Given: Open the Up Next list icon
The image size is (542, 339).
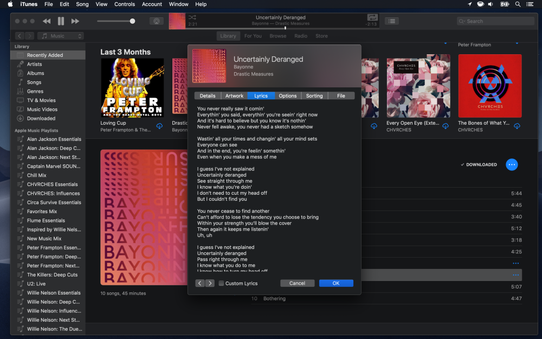Looking at the screenshot, I should [392, 21].
